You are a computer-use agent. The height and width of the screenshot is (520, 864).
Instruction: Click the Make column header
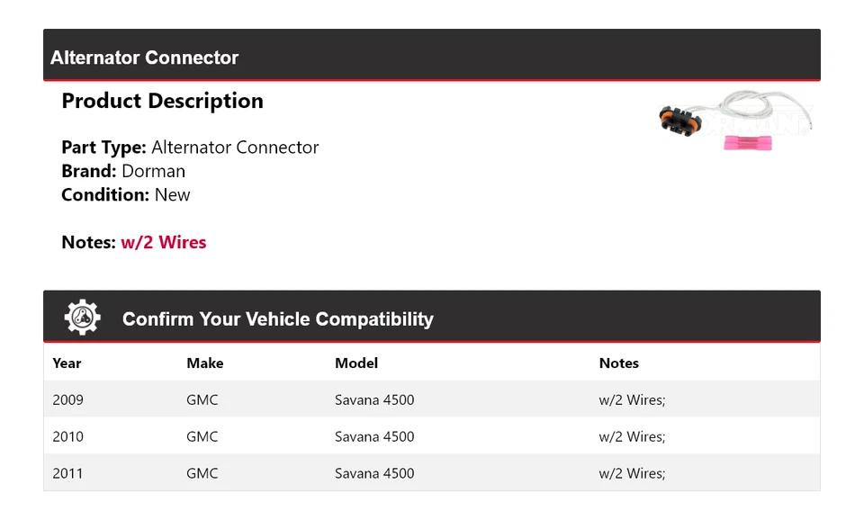coord(204,363)
